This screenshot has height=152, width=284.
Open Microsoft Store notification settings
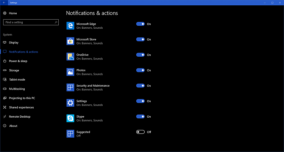86,39
